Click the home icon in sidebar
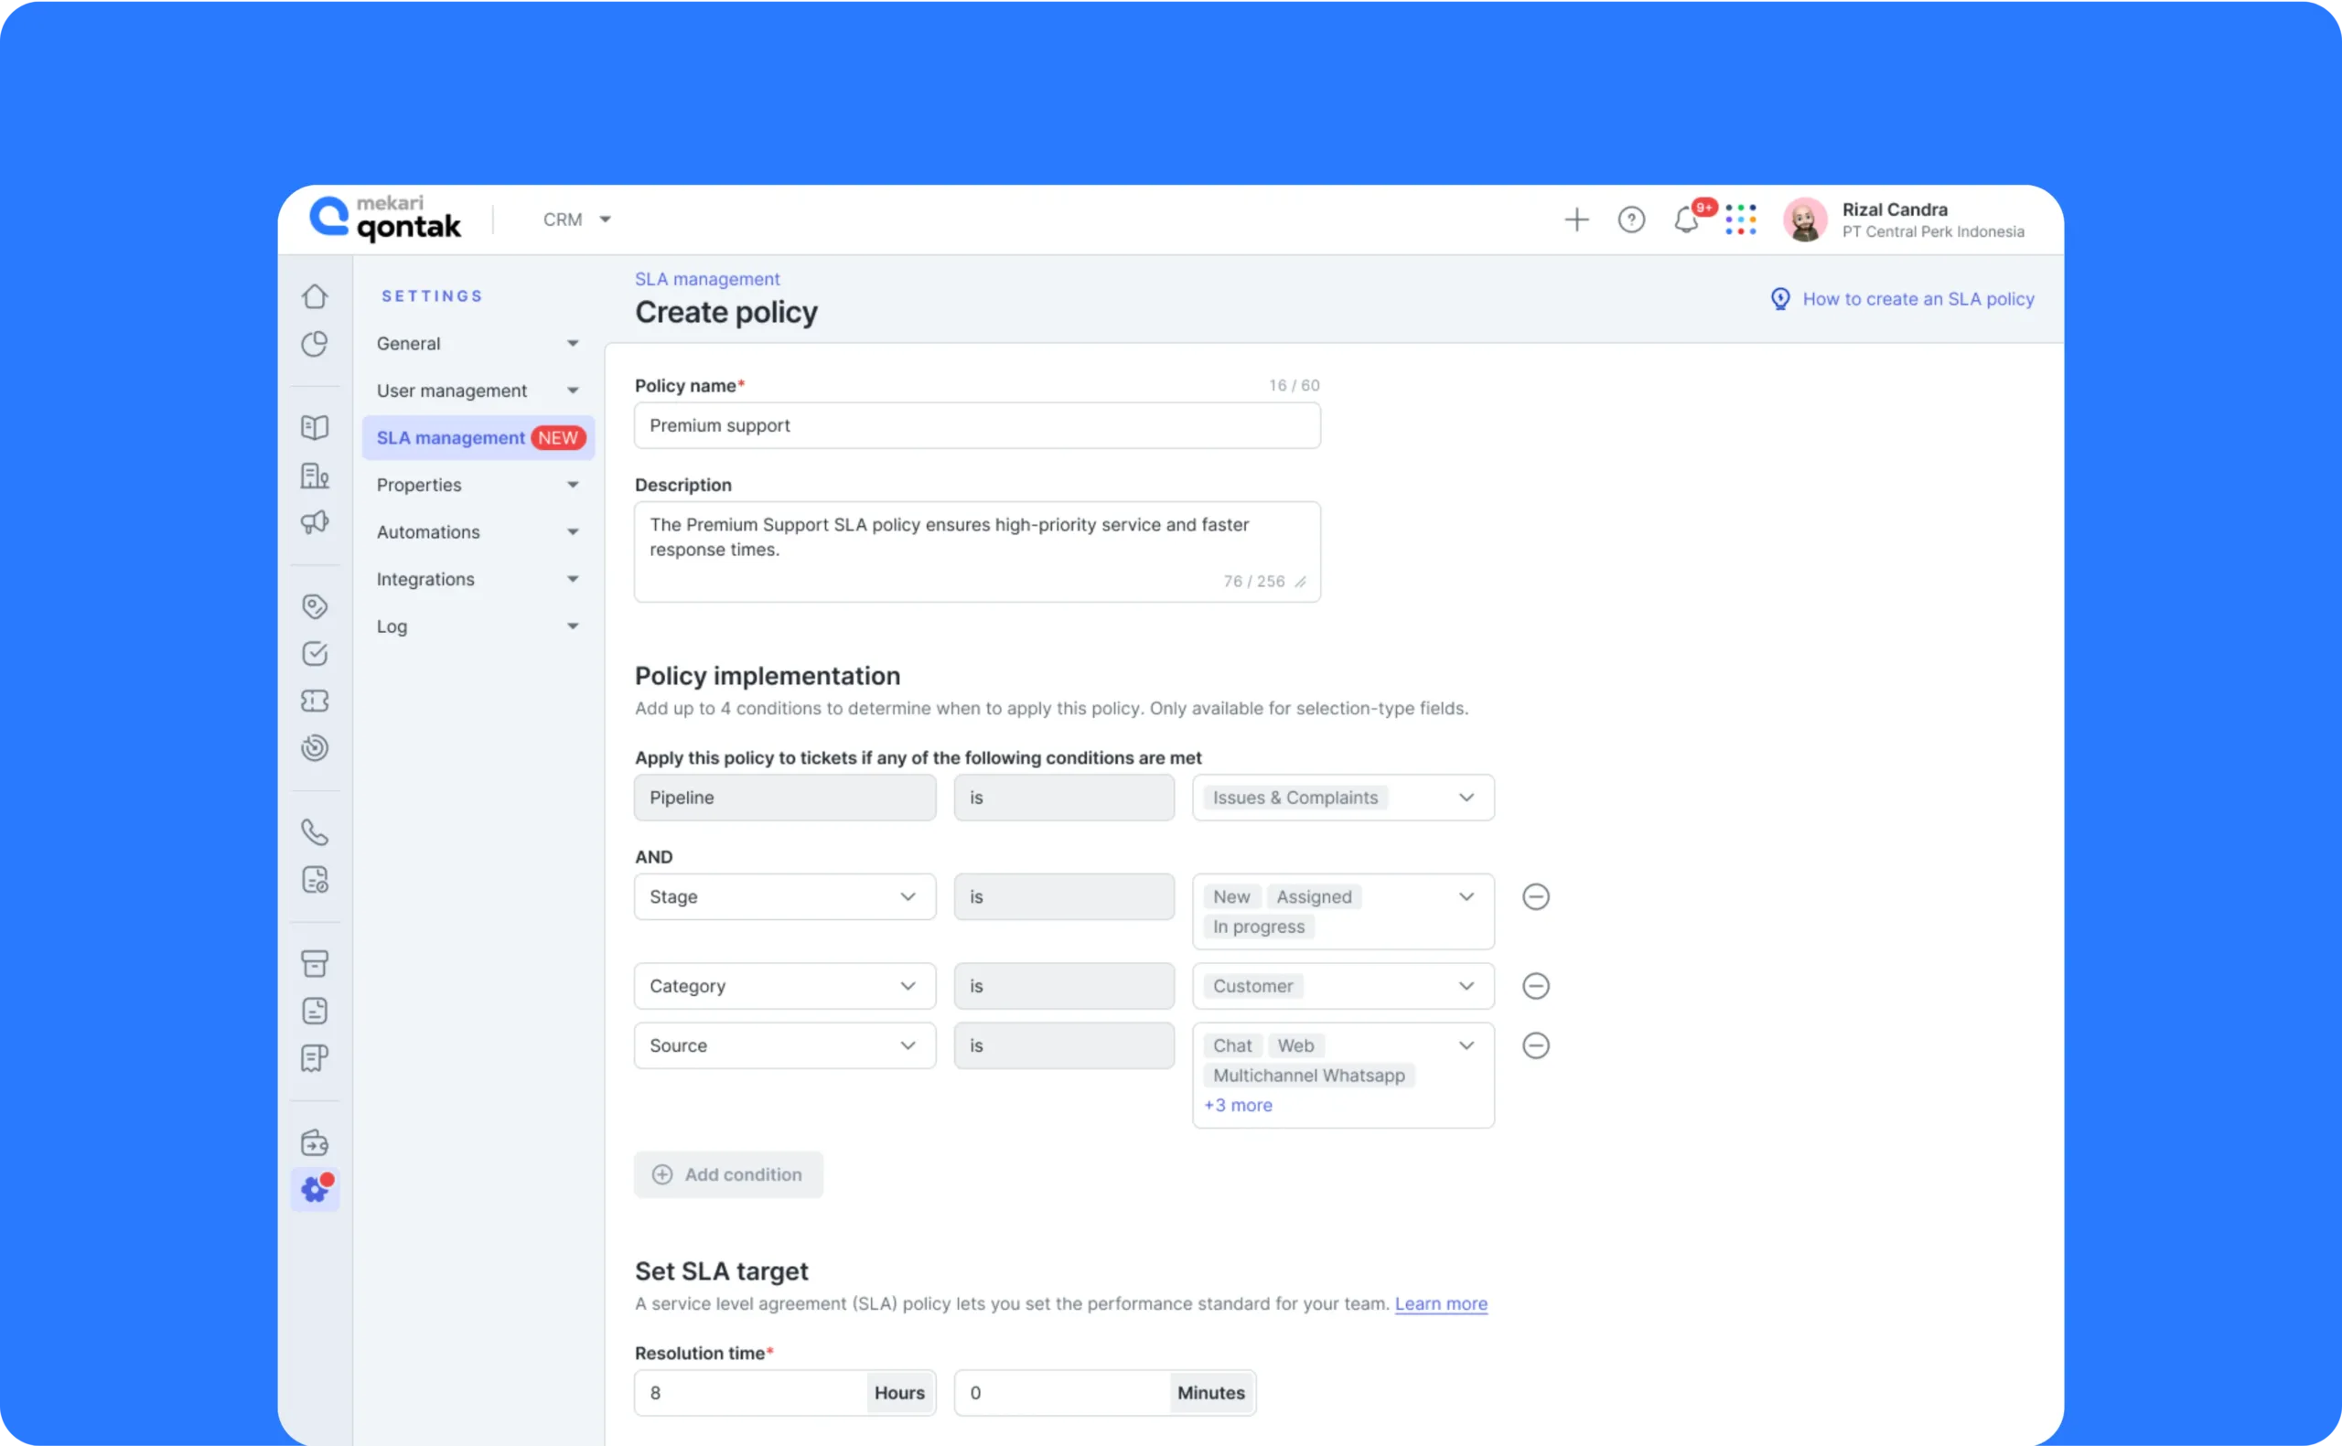Image resolution: width=2342 pixels, height=1446 pixels. point(315,296)
